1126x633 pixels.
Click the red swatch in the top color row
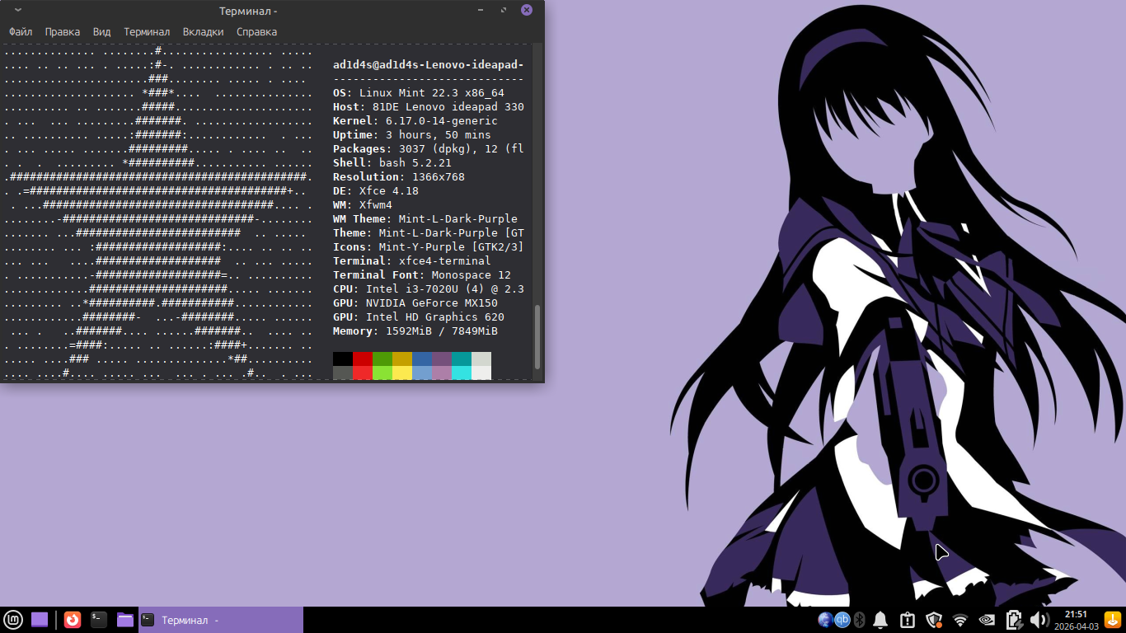363,359
